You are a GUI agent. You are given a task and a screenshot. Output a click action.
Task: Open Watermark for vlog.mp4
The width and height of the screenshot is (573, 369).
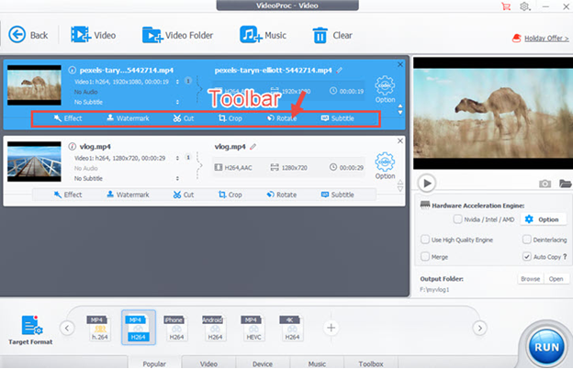click(x=128, y=195)
